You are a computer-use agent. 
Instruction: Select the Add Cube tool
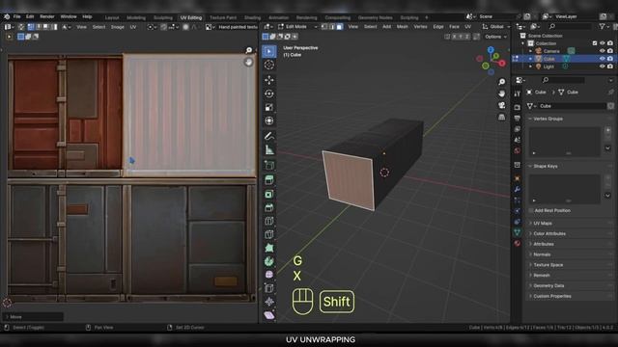click(x=269, y=165)
